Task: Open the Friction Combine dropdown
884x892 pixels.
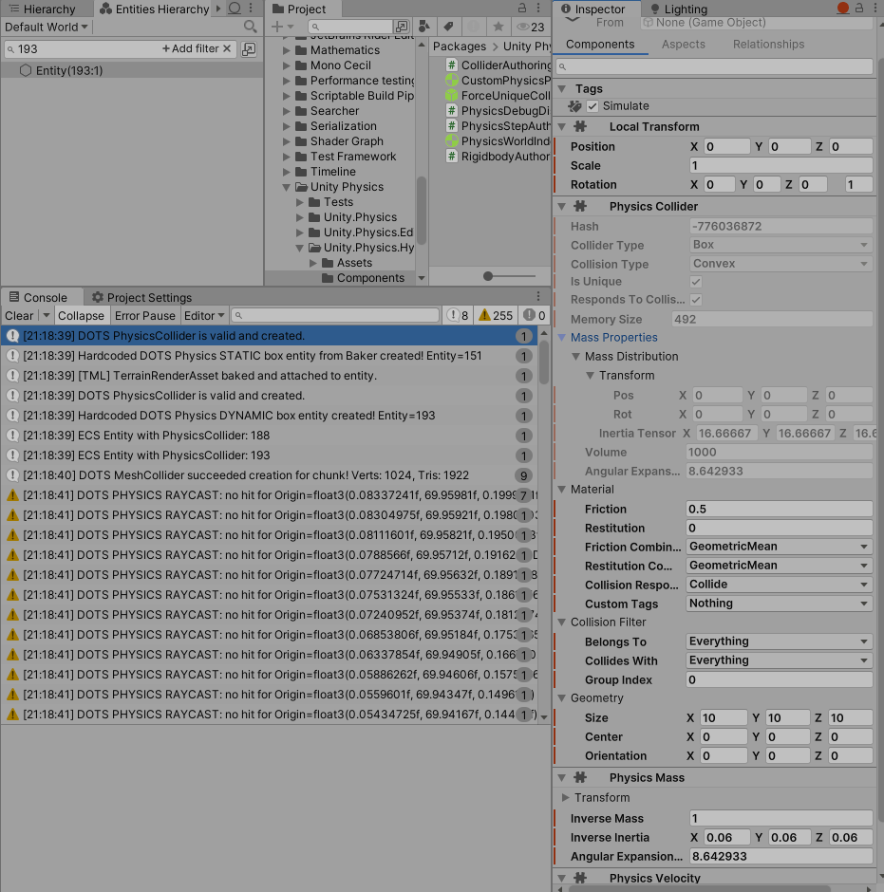Action: (x=779, y=547)
